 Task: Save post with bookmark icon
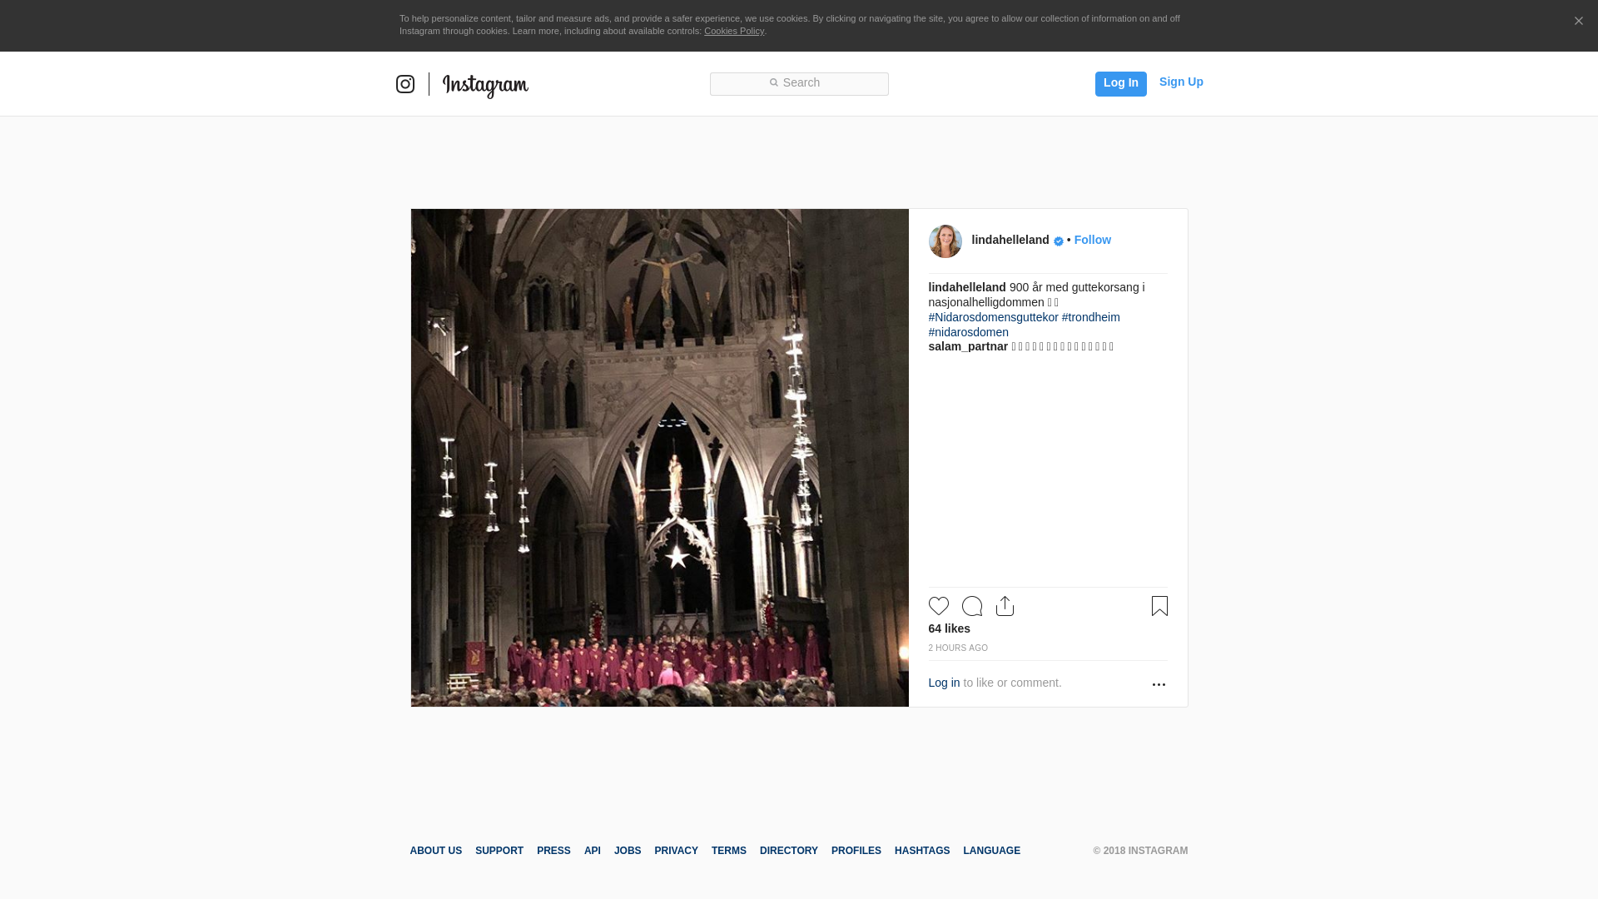click(1159, 606)
